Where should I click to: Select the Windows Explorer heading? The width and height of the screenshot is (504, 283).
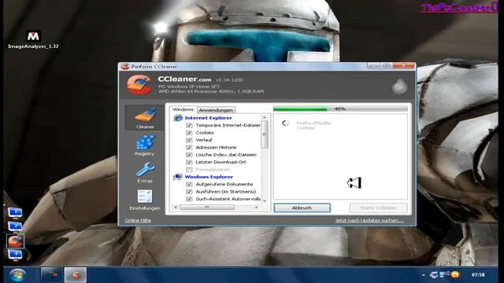209,177
